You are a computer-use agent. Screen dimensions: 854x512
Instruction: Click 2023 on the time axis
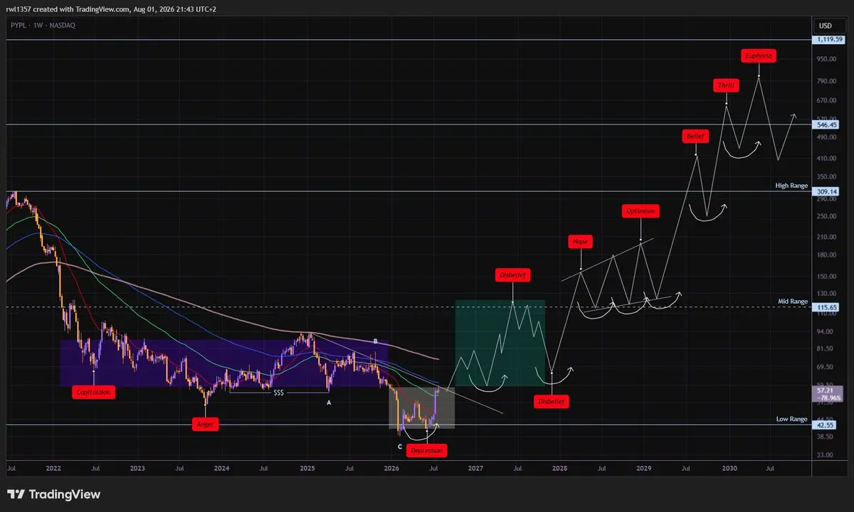(137, 469)
